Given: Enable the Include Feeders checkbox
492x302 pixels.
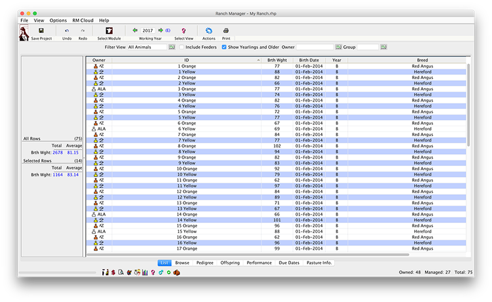Looking at the screenshot, I should click(182, 47).
